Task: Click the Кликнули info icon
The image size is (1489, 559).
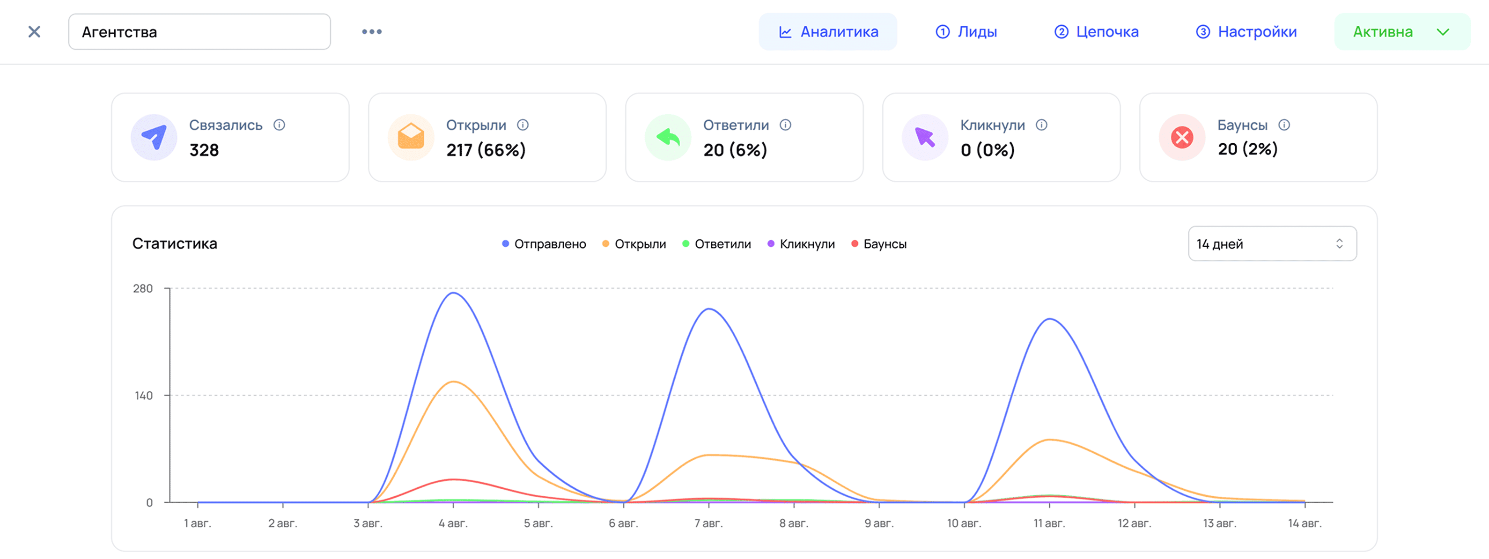Action: point(1041,125)
